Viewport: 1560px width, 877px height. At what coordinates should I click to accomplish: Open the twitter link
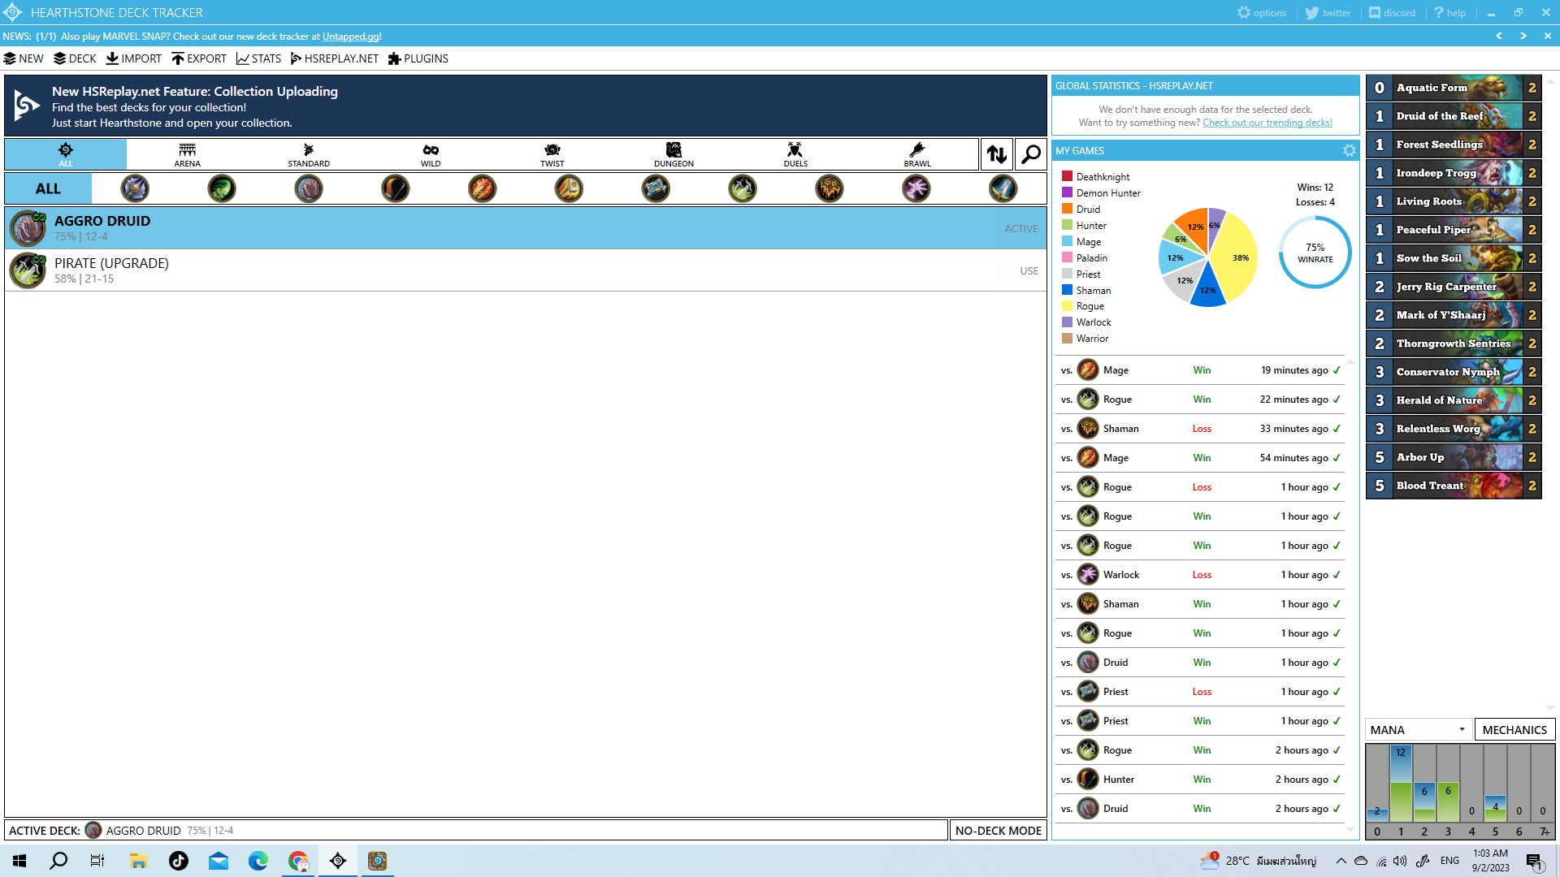point(1328,12)
